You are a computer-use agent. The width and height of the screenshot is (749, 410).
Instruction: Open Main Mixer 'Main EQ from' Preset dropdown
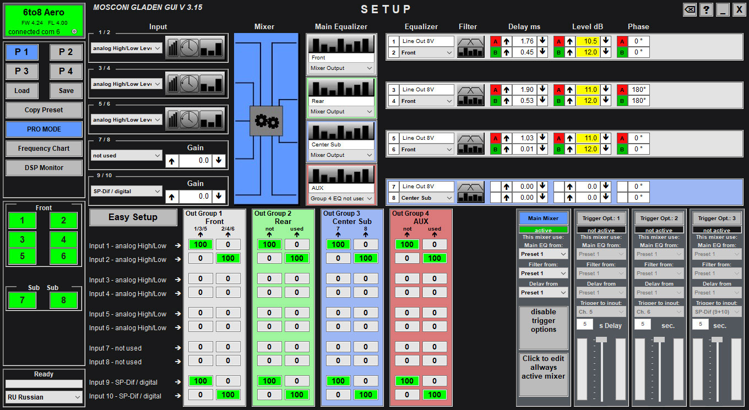[x=544, y=254]
